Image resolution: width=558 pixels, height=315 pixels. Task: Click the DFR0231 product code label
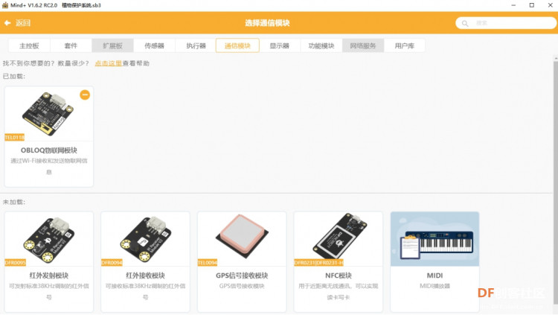pos(319,263)
